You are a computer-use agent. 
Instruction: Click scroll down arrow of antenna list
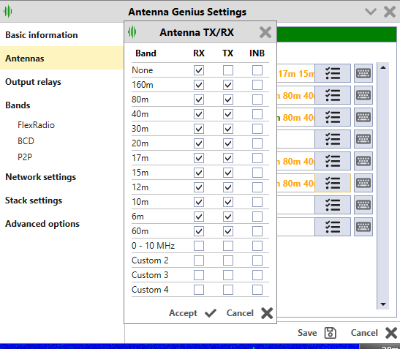(x=383, y=304)
